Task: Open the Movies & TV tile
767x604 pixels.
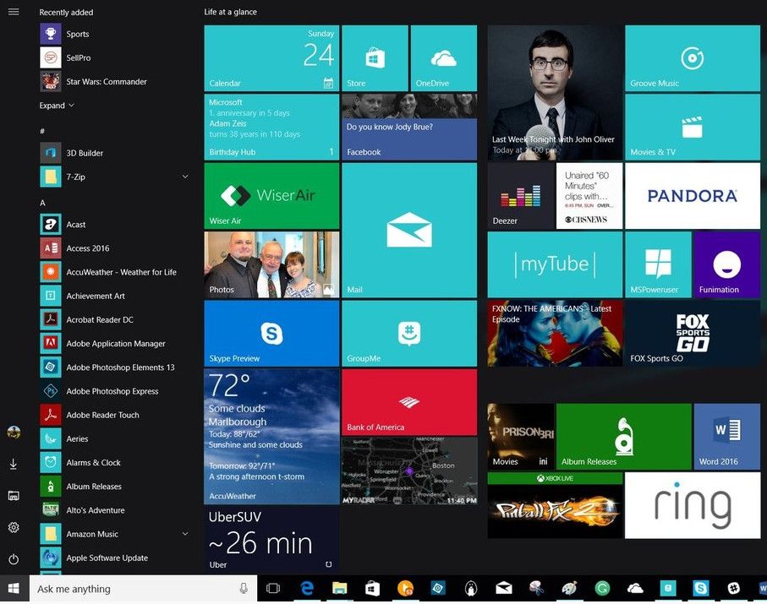Action: coord(692,127)
